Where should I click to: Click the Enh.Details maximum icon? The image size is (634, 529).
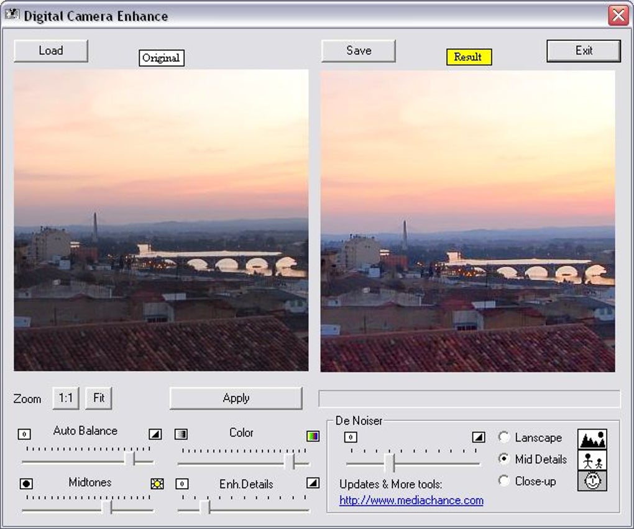[x=313, y=483]
